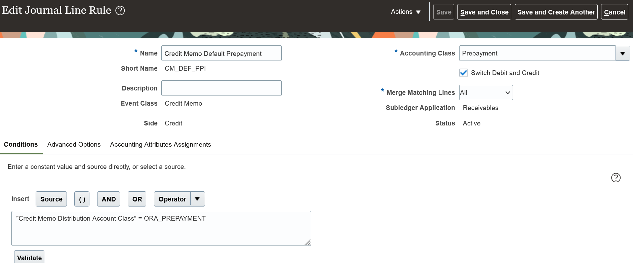Viewport: 633px width, 263px height.
Task: Click the help icon beside Edit Journal Line Rule
Action: click(x=120, y=11)
